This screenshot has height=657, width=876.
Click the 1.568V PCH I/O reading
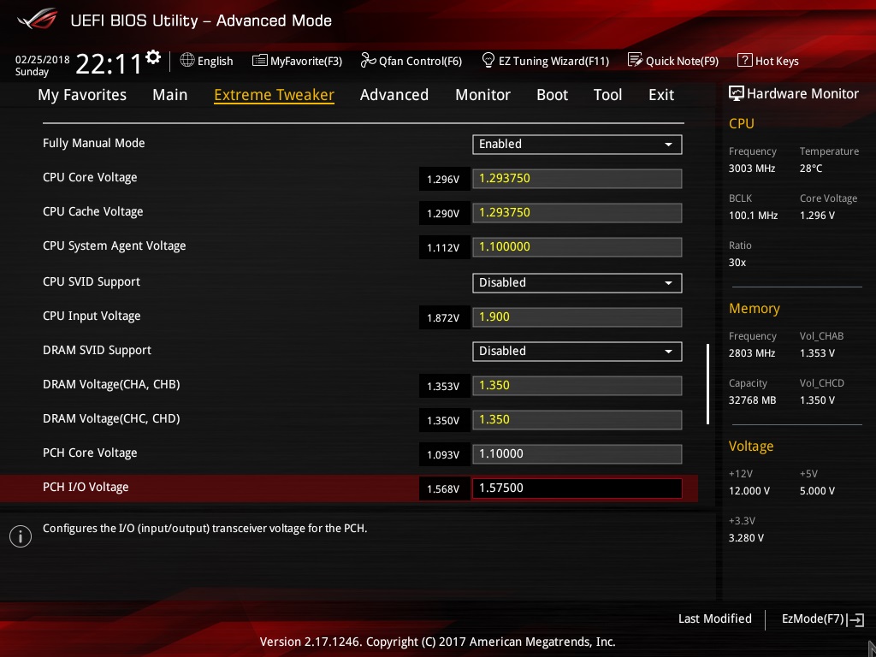pos(443,488)
